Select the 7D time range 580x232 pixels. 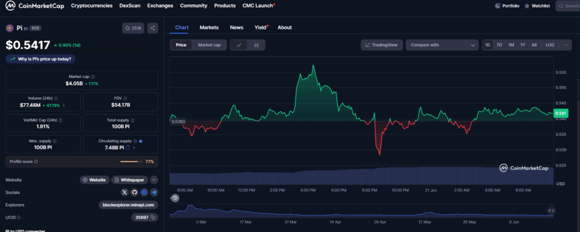point(499,45)
